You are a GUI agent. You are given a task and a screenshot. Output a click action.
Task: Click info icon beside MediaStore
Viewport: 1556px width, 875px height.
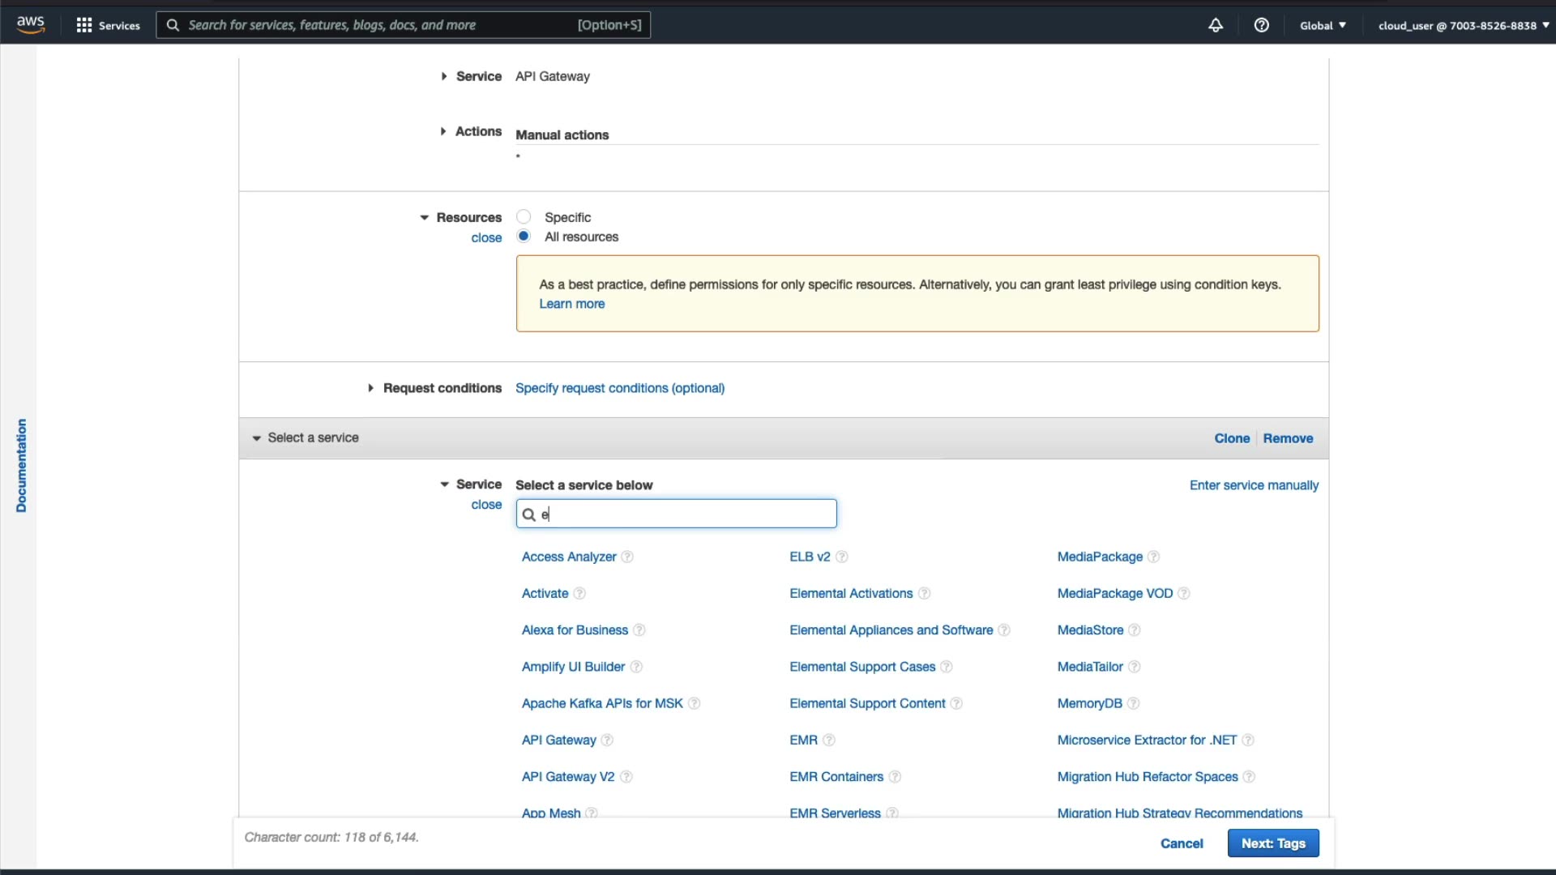(1135, 630)
